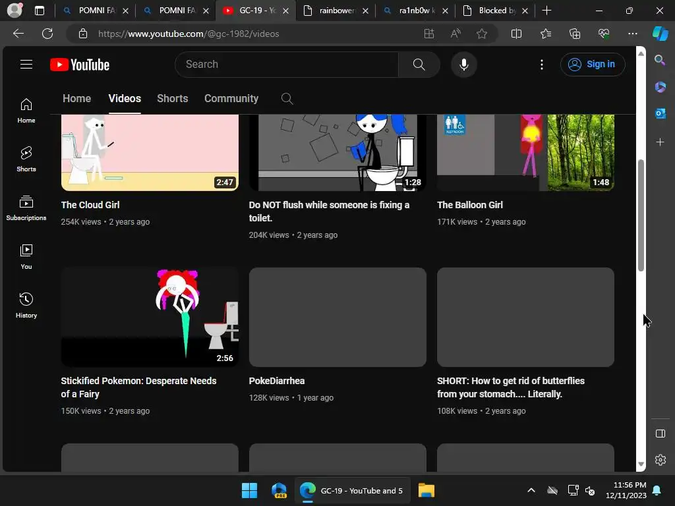The width and height of the screenshot is (675, 506).
Task: Open a new browser tab
Action: pos(546,11)
